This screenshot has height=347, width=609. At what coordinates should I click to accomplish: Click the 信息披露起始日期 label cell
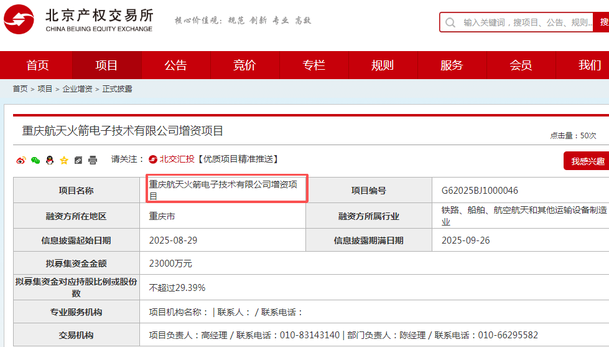(77, 240)
